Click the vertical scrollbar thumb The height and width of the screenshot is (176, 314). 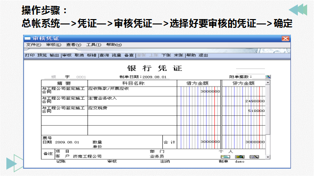point(268,110)
